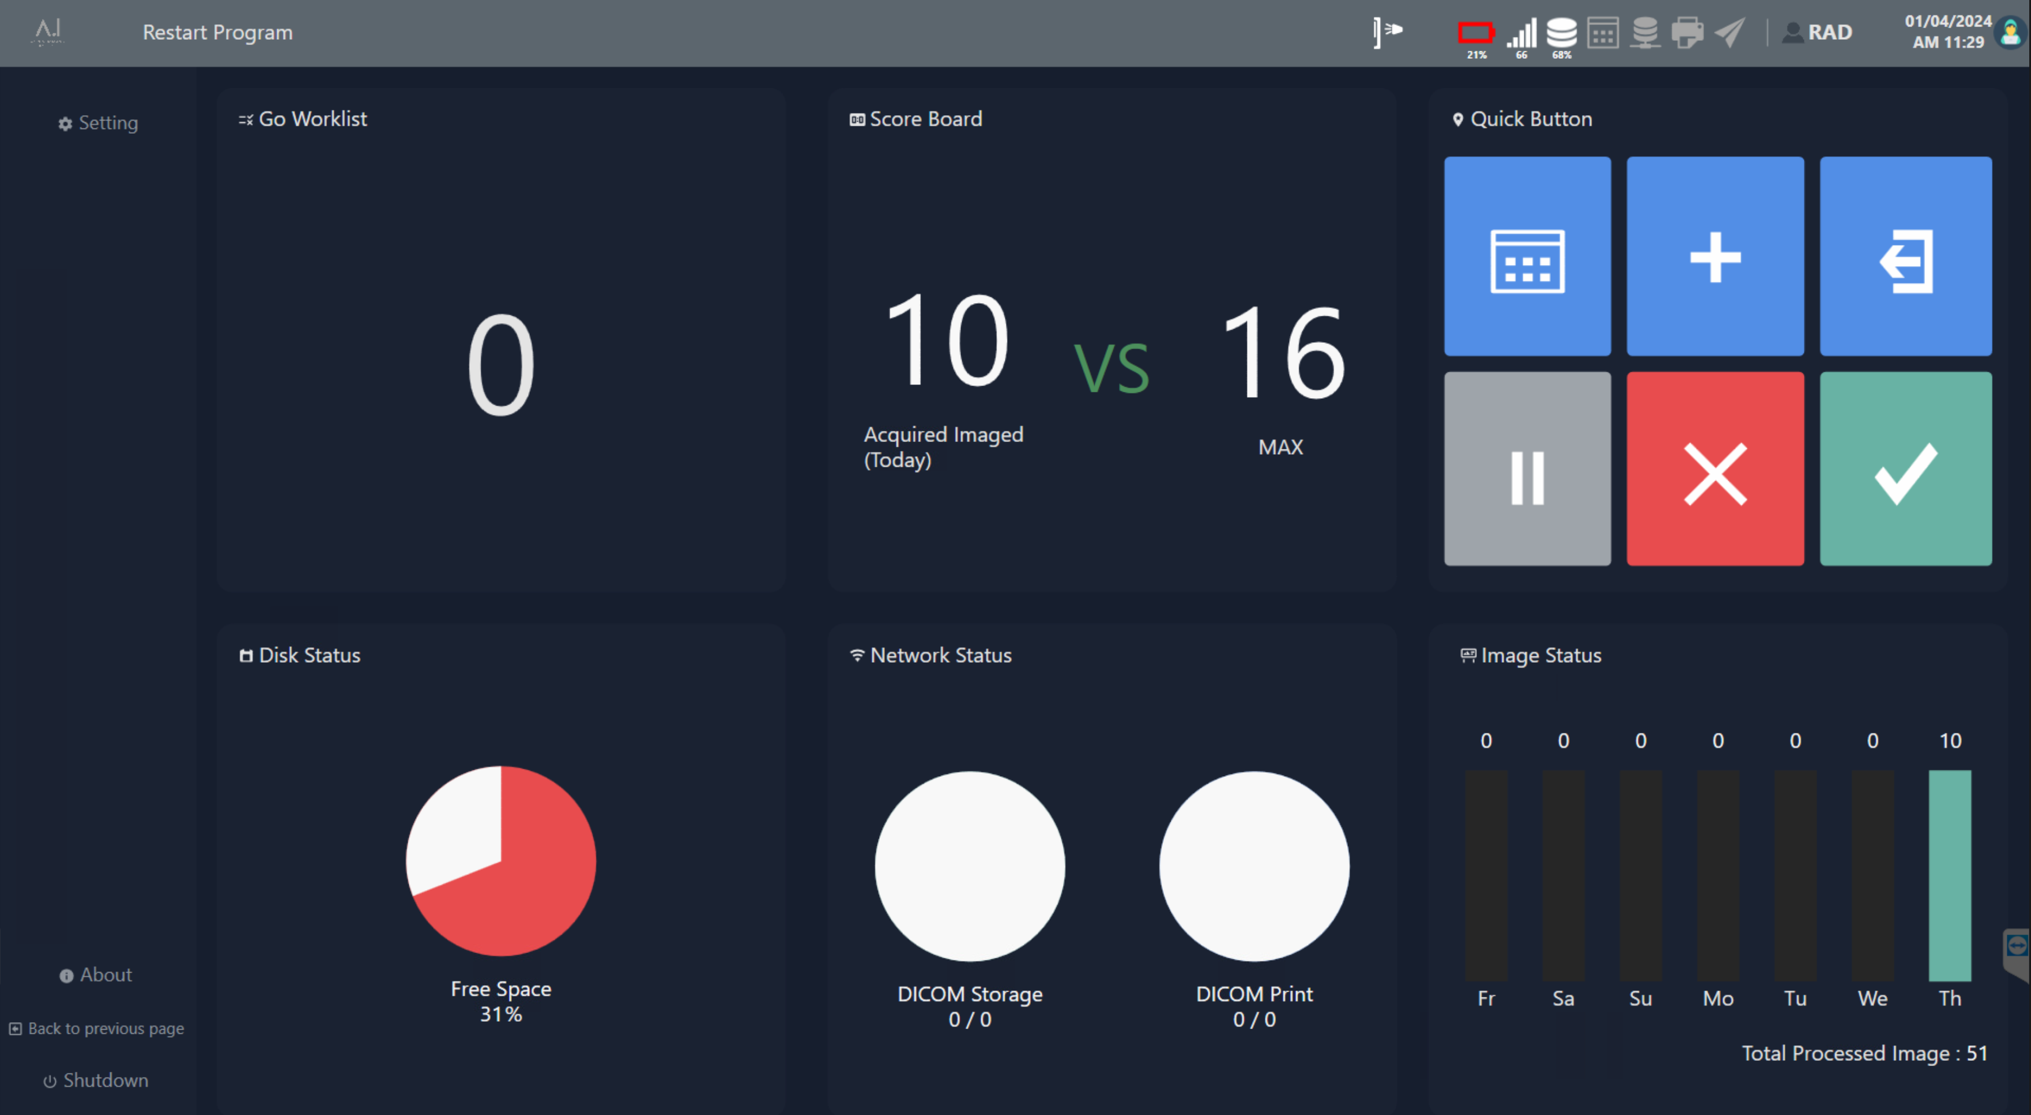Click the printer status icon

click(x=1687, y=33)
